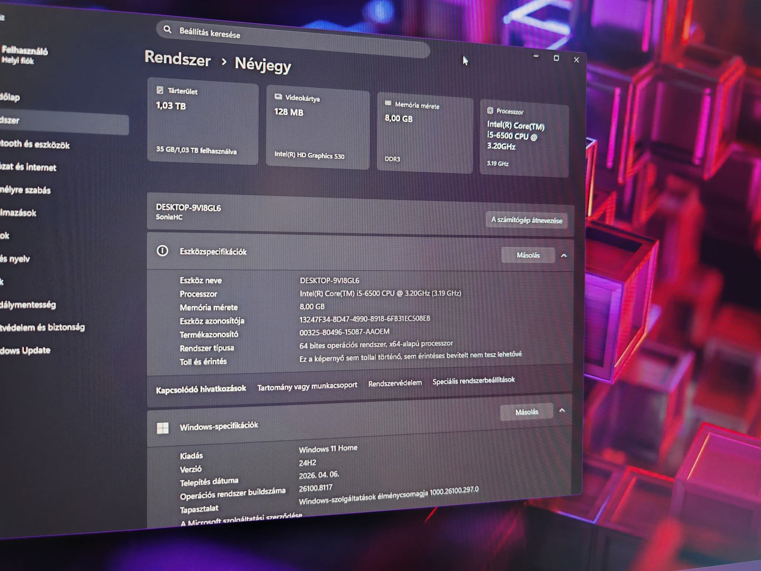
Task: Click the Tárterület storage icon
Action: coord(160,90)
